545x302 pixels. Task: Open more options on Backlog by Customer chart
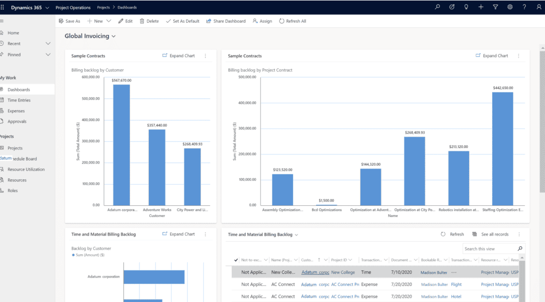point(206,234)
